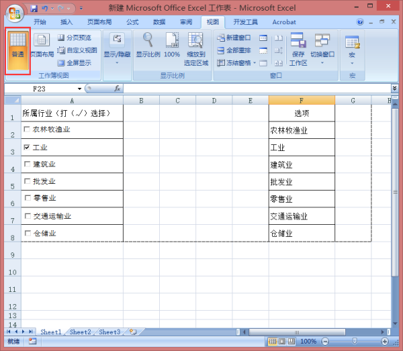Screen dimensions: 403x351
Task: Customize the Quick Access Toolbar dropdown
Action: point(81,9)
